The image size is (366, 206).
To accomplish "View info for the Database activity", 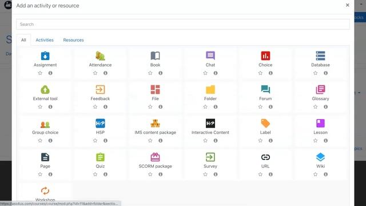I will 326,73.
